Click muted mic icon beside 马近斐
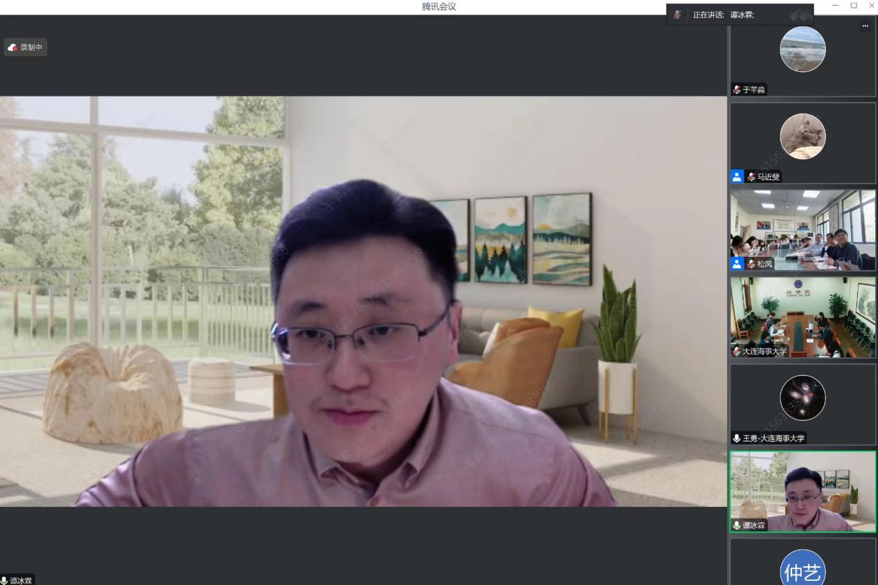This screenshot has height=585, width=878. pyautogui.click(x=750, y=177)
